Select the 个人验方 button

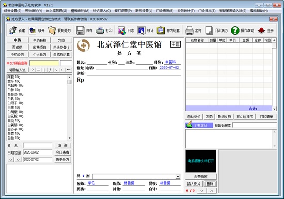(39, 54)
